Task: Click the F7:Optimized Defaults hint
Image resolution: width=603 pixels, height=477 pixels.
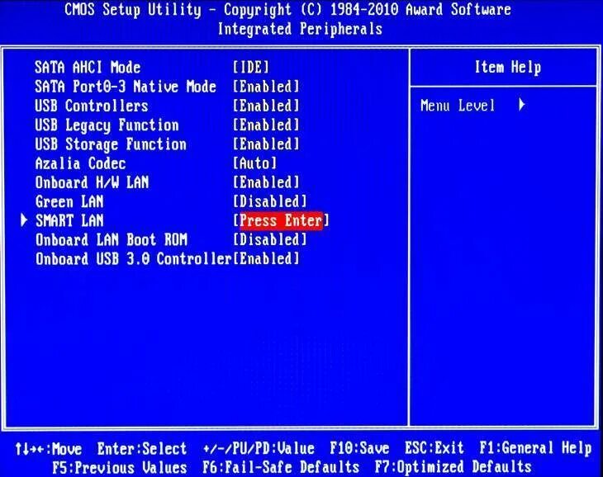Action: coord(453,468)
